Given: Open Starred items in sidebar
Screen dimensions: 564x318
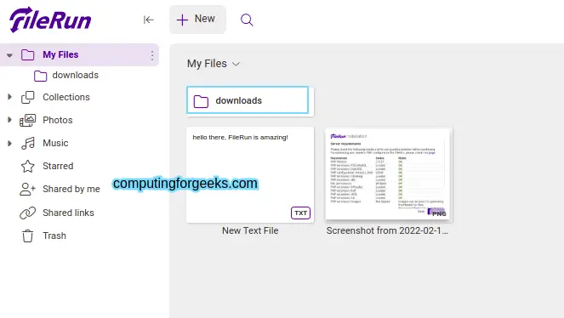Looking at the screenshot, I should (58, 166).
